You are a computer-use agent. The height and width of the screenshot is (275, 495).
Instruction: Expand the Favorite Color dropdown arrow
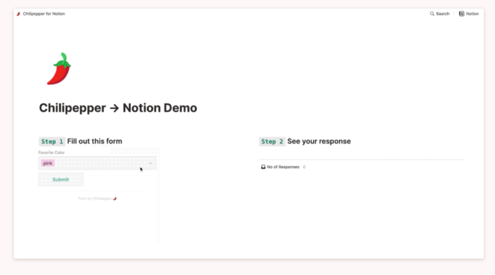[x=150, y=164]
